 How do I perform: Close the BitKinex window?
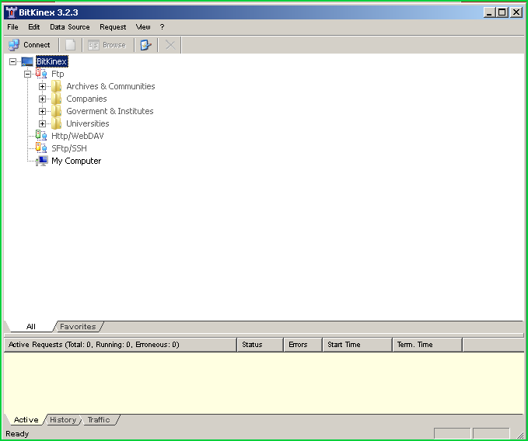tap(516, 12)
